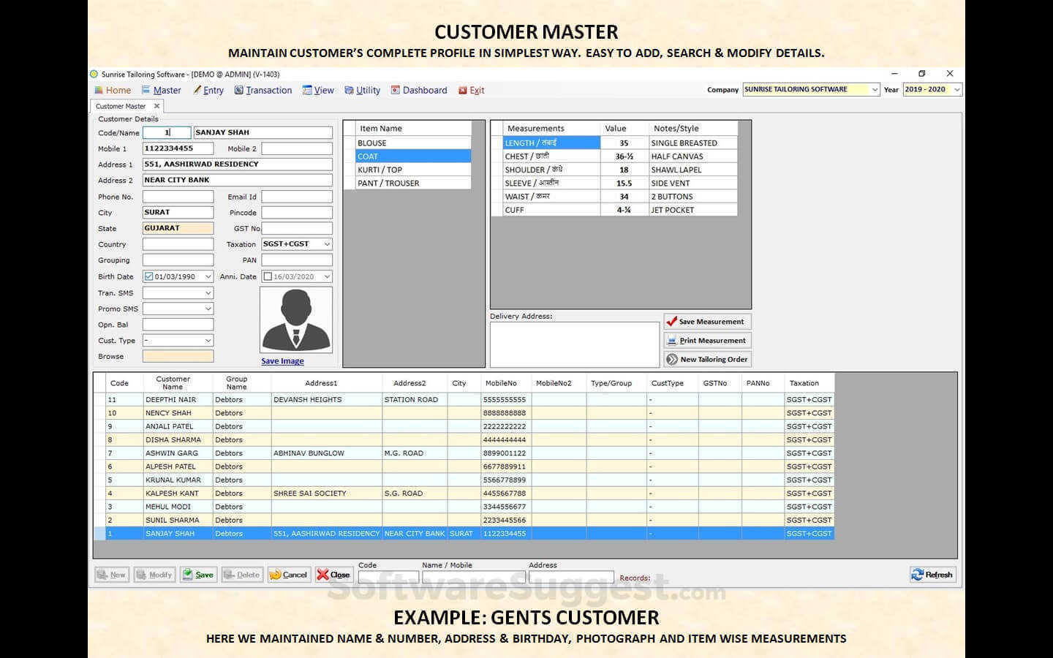Click the Save Measurement checkmark icon
The height and width of the screenshot is (658, 1053).
pyautogui.click(x=672, y=322)
